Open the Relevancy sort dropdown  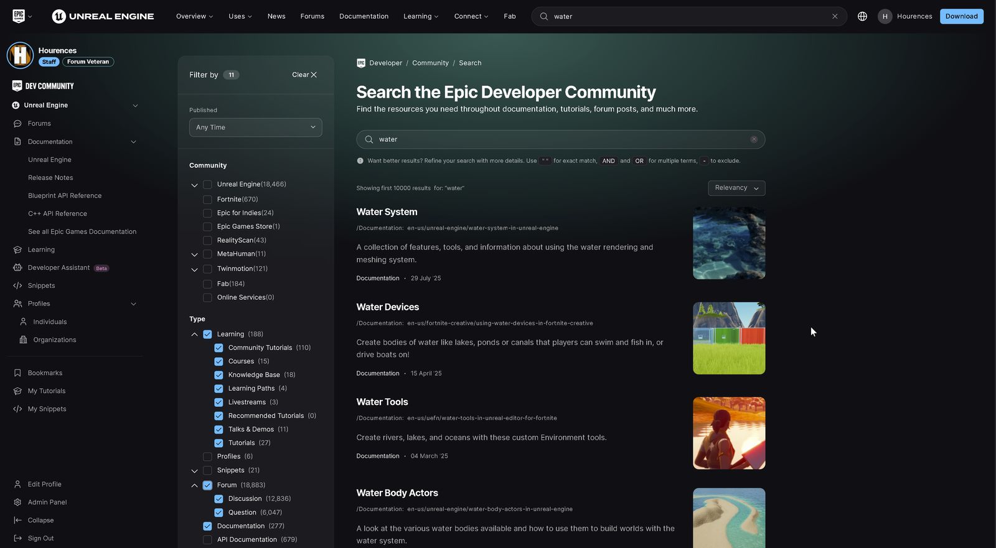point(736,188)
